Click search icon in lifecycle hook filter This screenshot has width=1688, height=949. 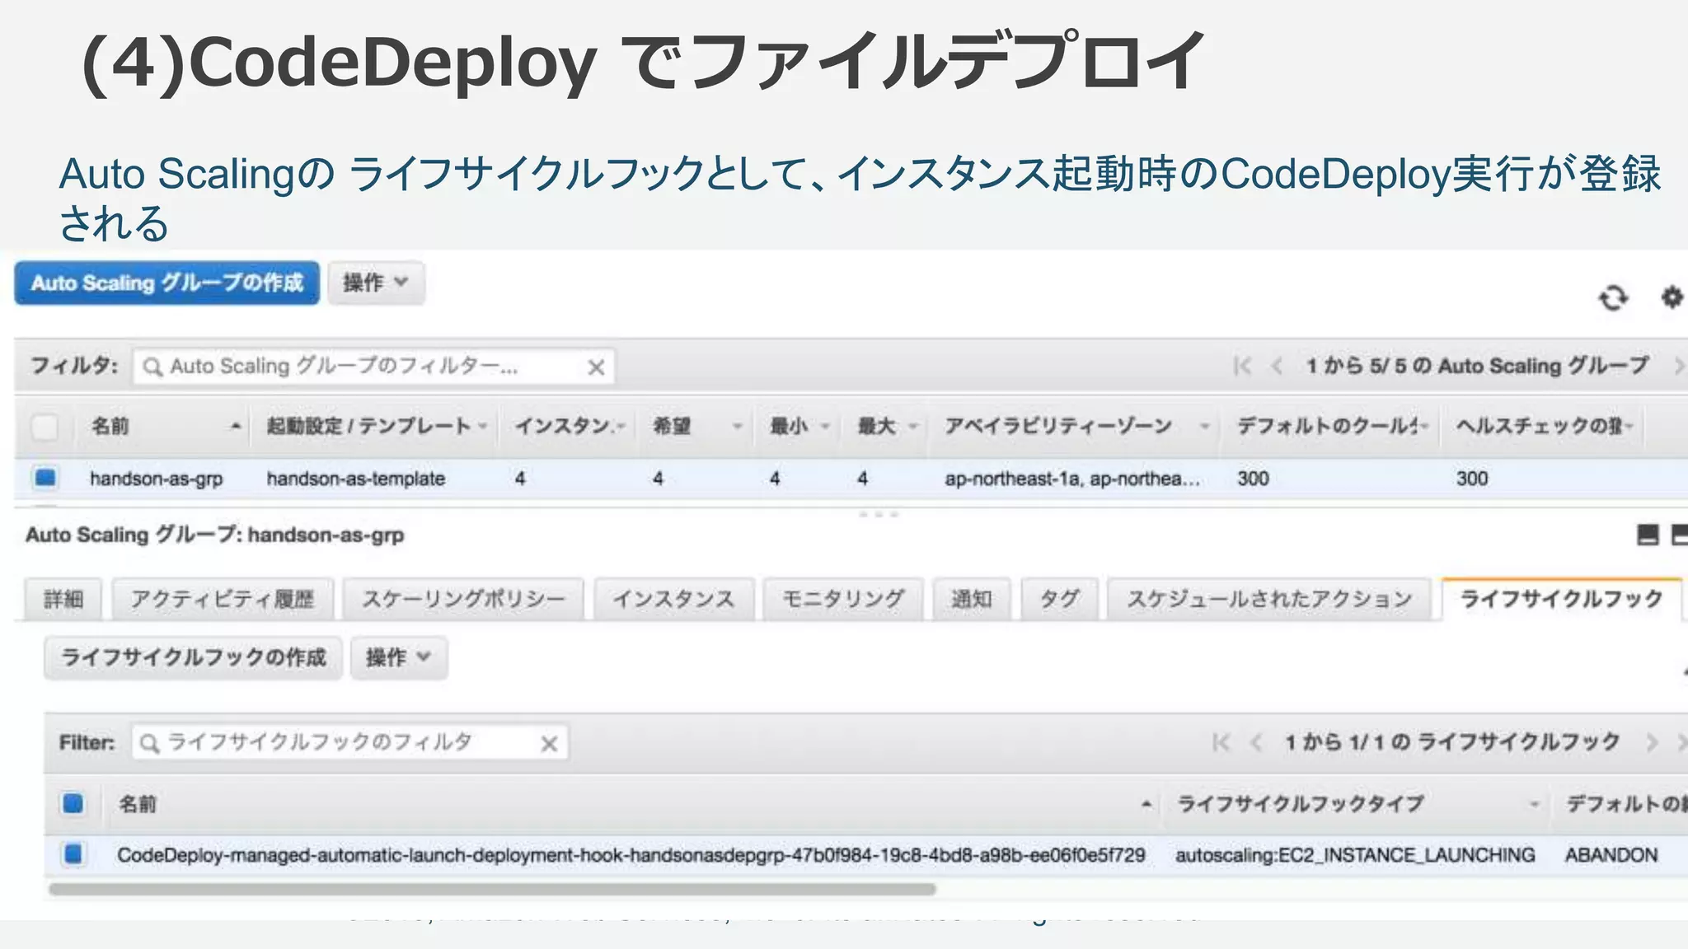click(x=148, y=743)
